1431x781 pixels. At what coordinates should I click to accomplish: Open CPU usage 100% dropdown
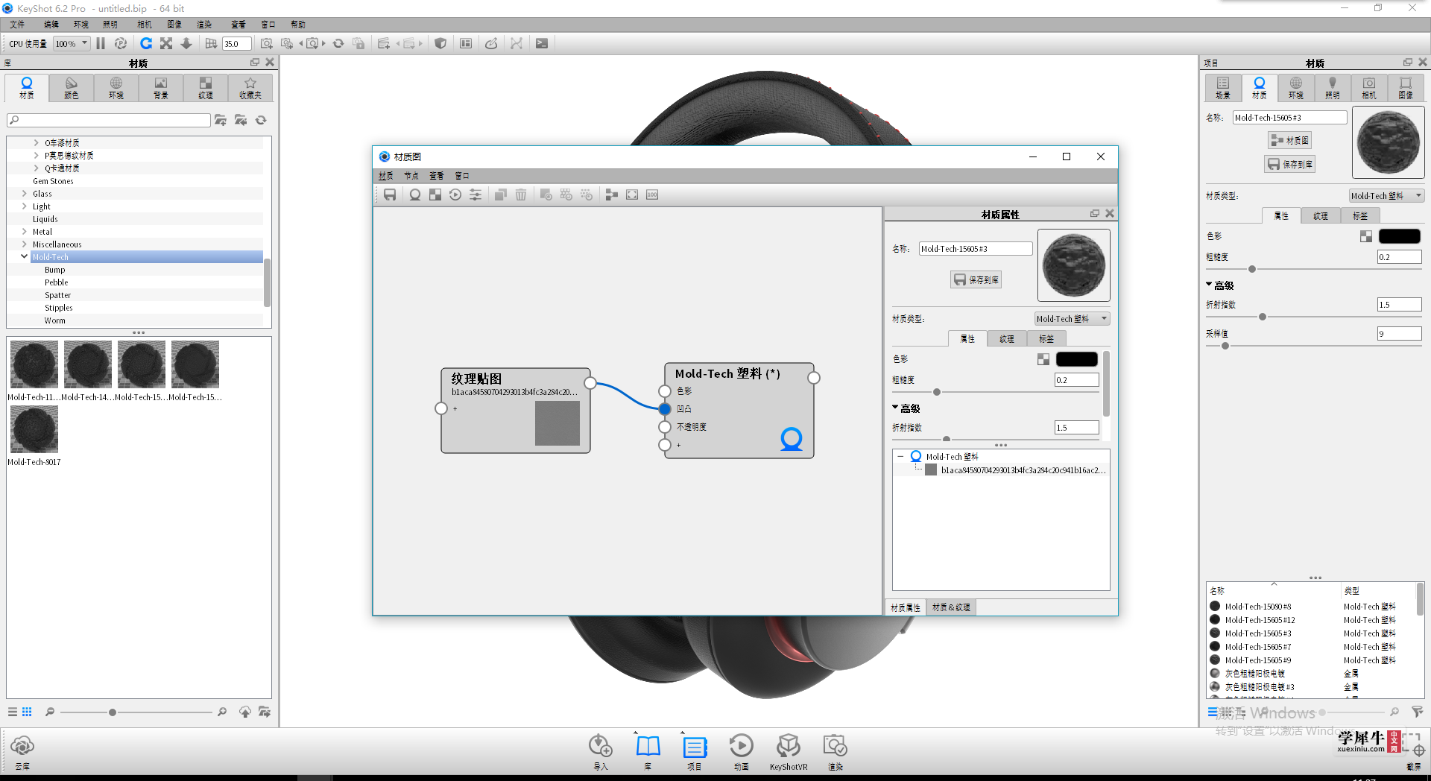tap(72, 43)
